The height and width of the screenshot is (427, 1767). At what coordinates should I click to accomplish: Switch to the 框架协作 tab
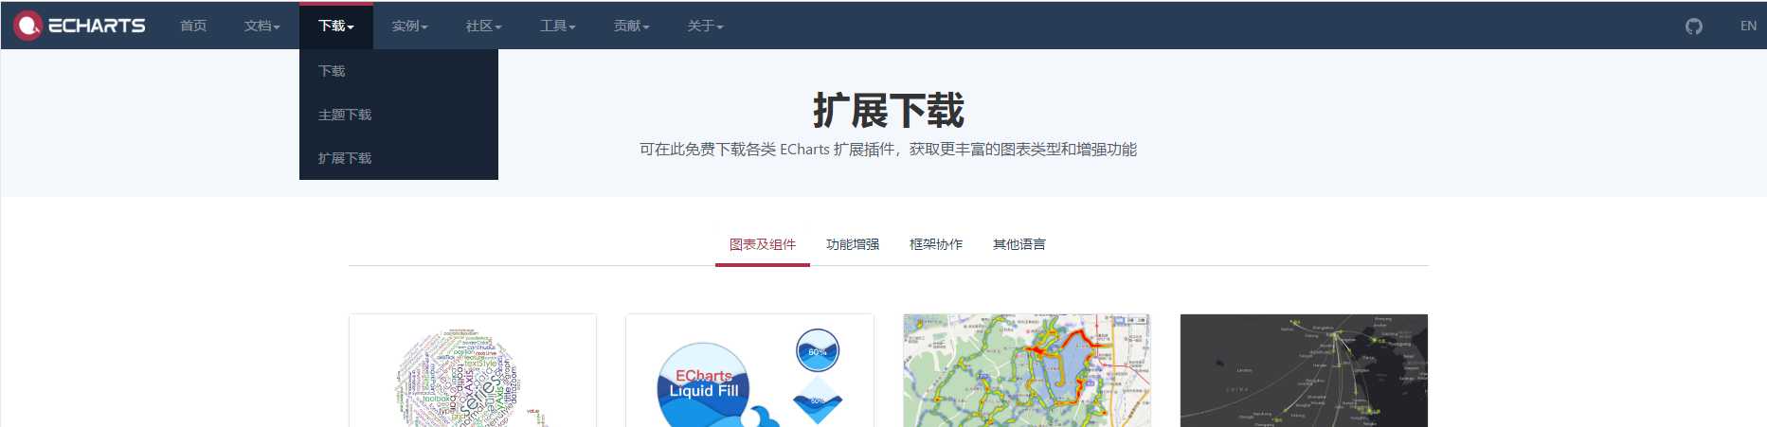[936, 244]
